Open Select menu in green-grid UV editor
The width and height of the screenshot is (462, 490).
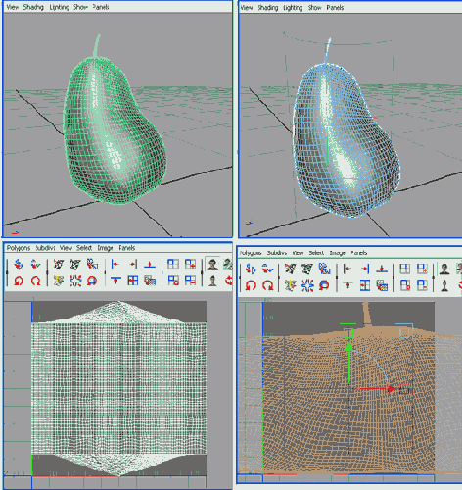(84, 248)
